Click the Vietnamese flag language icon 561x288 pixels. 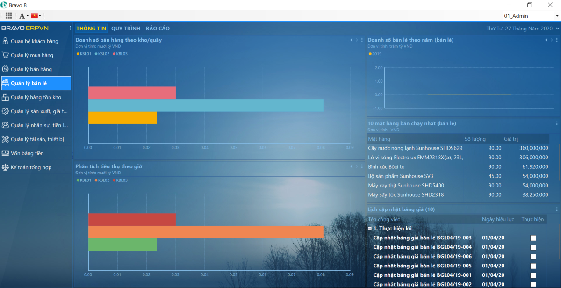pyautogui.click(x=35, y=15)
